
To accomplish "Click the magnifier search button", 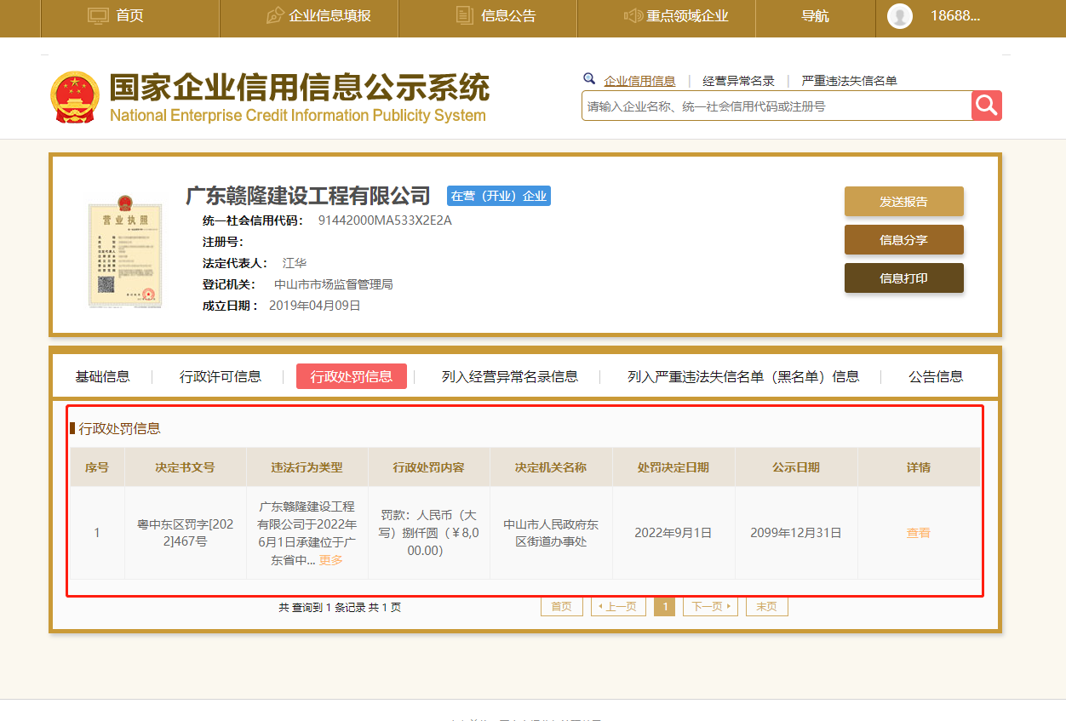I will [x=986, y=106].
